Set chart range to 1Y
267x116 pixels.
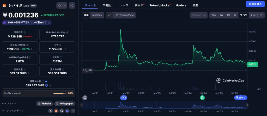click(x=235, y=15)
